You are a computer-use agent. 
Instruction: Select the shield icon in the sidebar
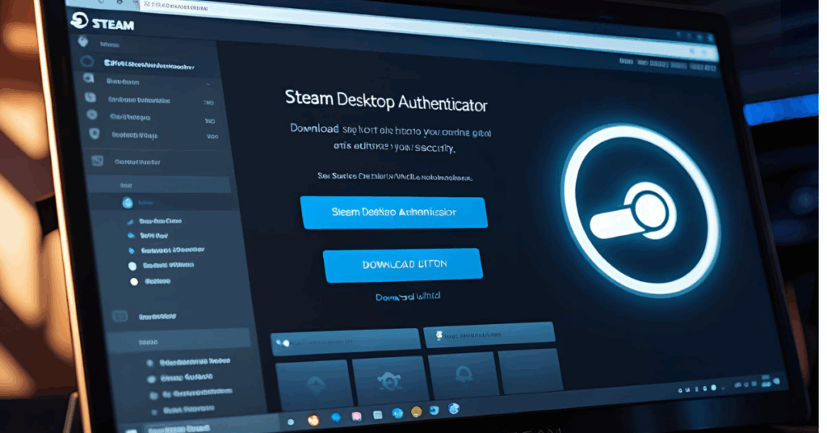(x=94, y=134)
